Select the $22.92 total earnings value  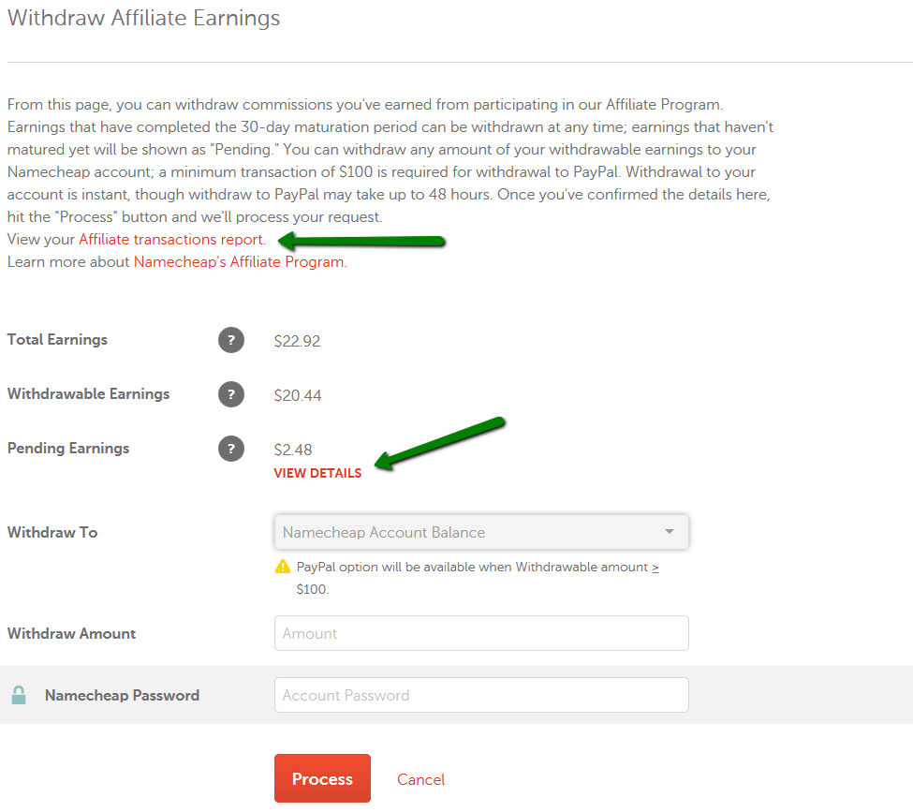[297, 341]
